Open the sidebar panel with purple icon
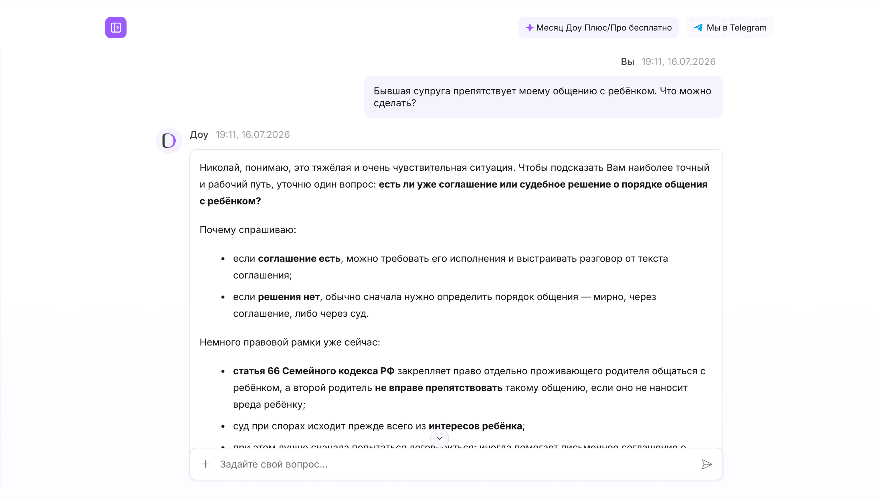Viewport: 879px width, 499px height. tap(116, 27)
